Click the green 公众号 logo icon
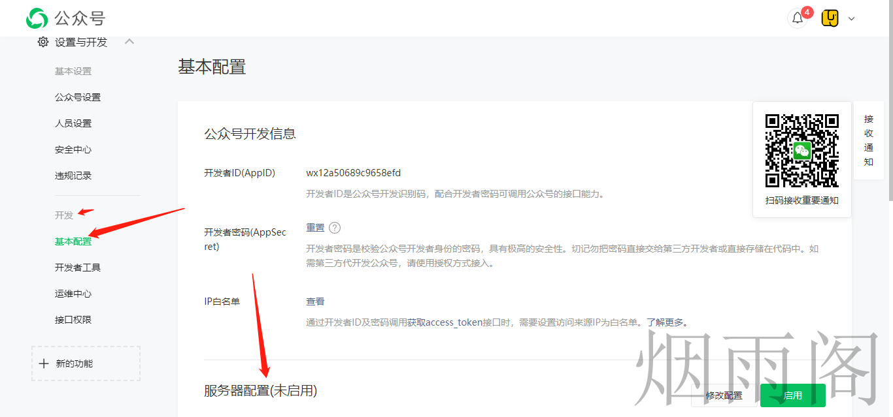This screenshot has height=417, width=893. pyautogui.click(x=37, y=18)
